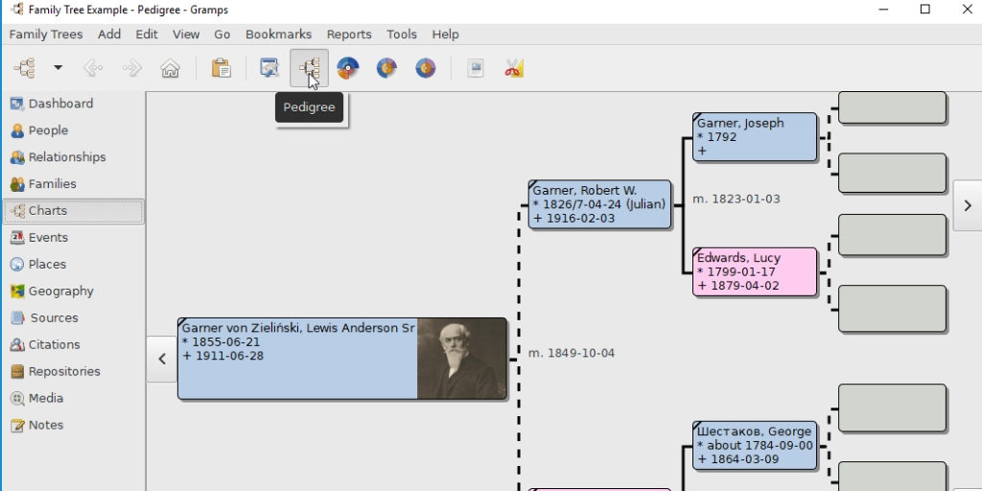The image size is (982, 491).
Task: Open the Notes category
Action: coord(73,425)
